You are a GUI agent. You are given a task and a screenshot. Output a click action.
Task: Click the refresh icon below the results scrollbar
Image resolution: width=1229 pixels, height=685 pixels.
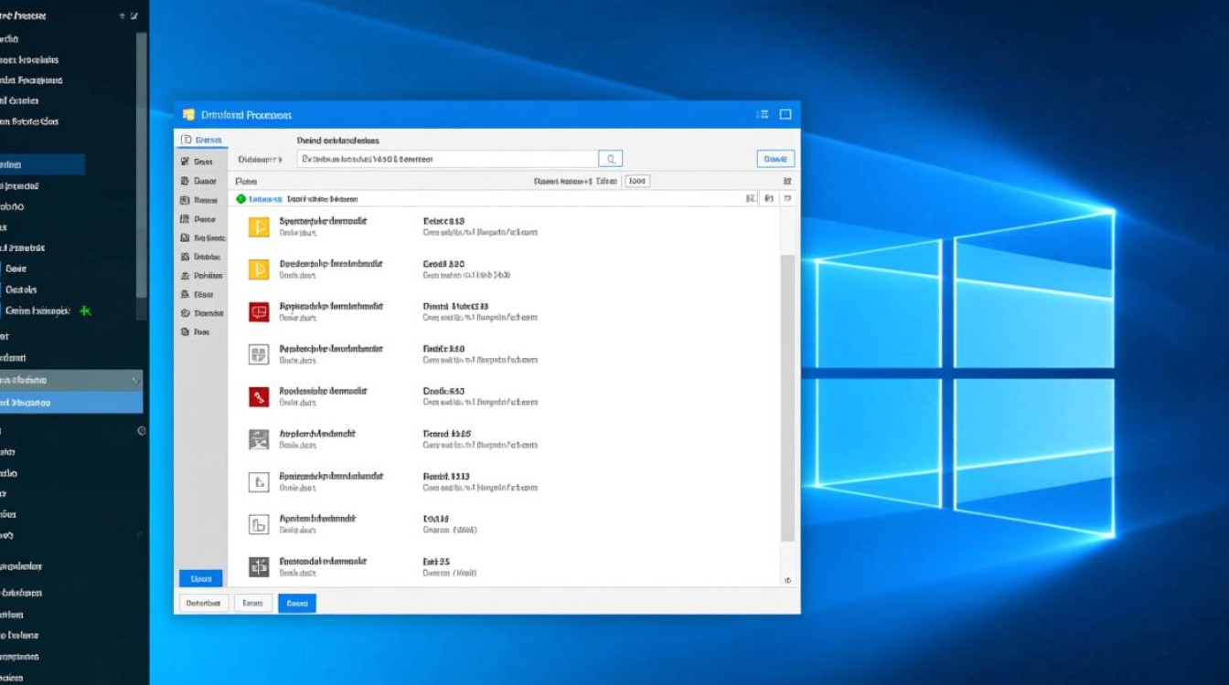coord(787,580)
